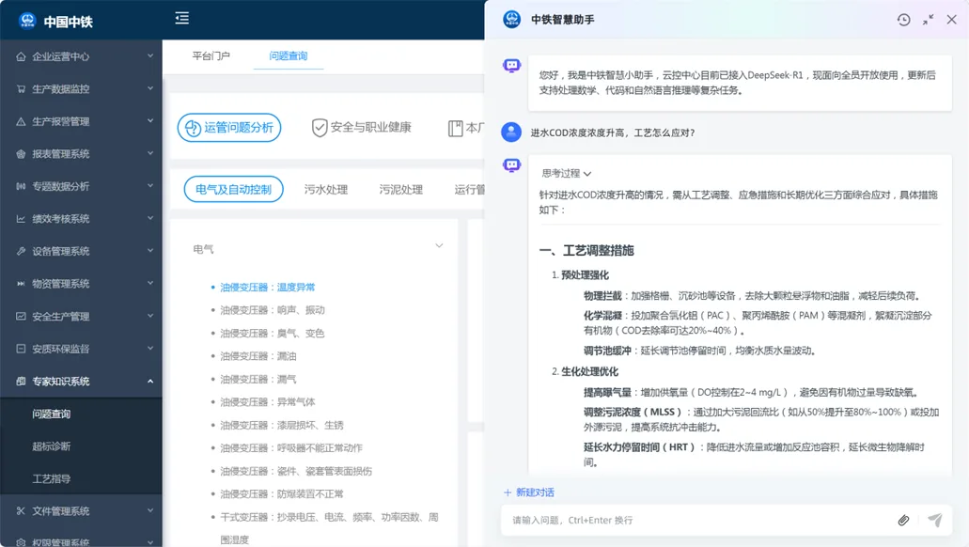Collapse the 电气 section chevron

(x=439, y=246)
